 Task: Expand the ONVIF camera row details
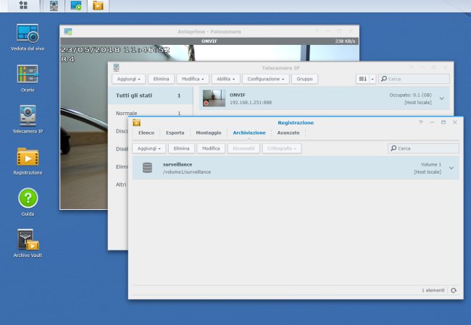point(442,98)
